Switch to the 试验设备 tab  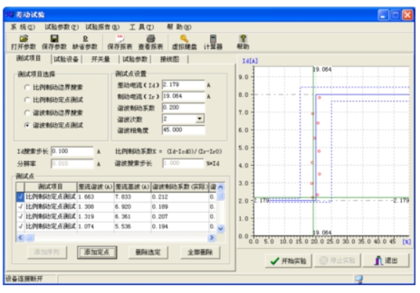pyautogui.click(x=66, y=59)
